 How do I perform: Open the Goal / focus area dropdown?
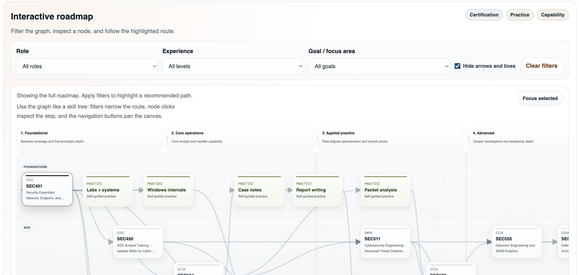point(379,66)
